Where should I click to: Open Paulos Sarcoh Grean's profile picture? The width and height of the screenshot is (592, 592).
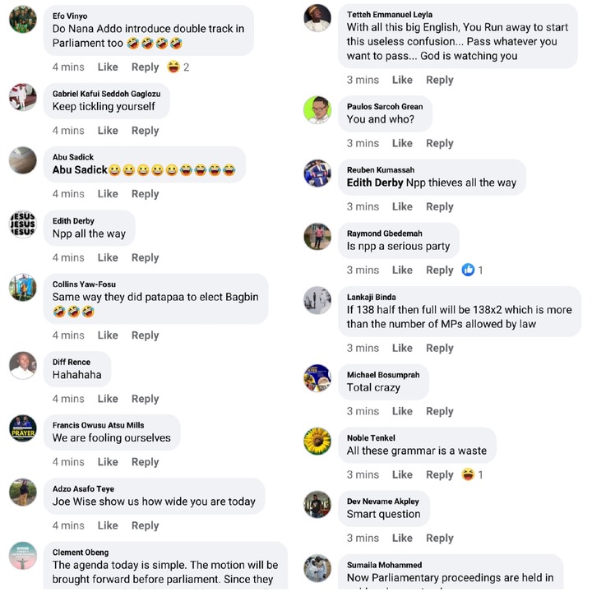click(317, 110)
